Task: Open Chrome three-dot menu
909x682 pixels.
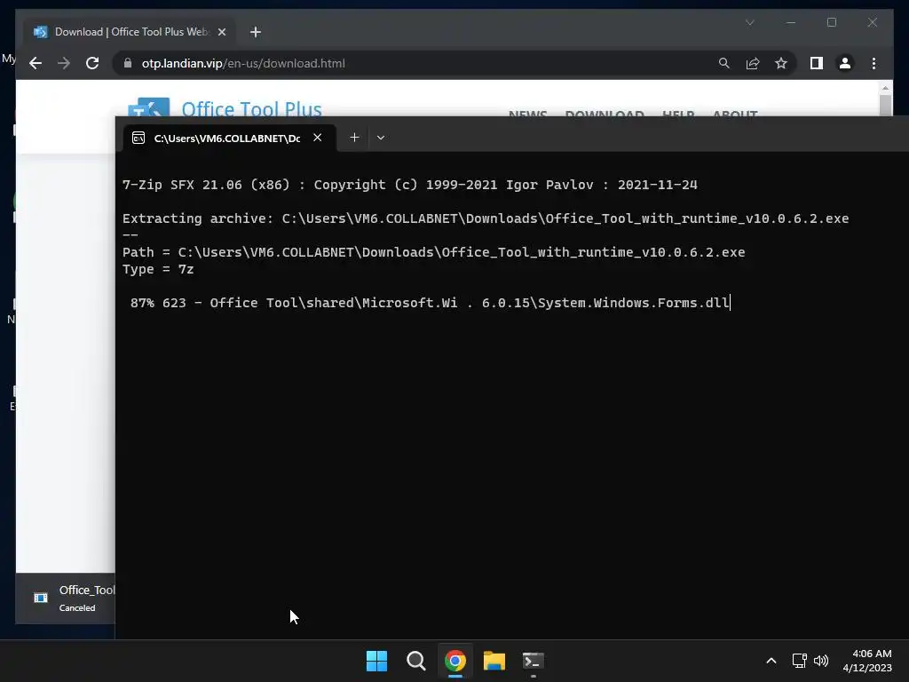Action: [x=873, y=63]
